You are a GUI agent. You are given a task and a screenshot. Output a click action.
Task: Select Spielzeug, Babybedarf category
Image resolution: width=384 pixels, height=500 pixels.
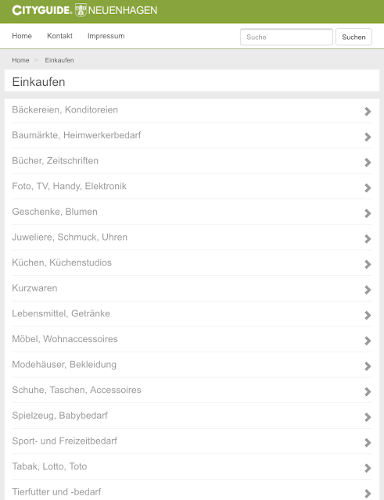(x=192, y=416)
